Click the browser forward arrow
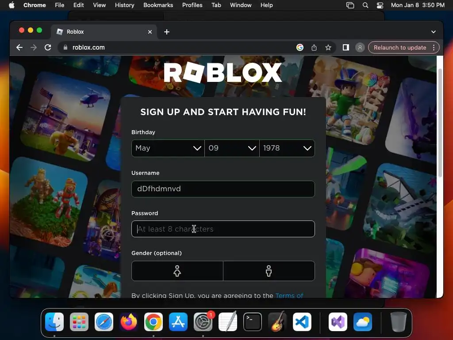 (x=34, y=47)
